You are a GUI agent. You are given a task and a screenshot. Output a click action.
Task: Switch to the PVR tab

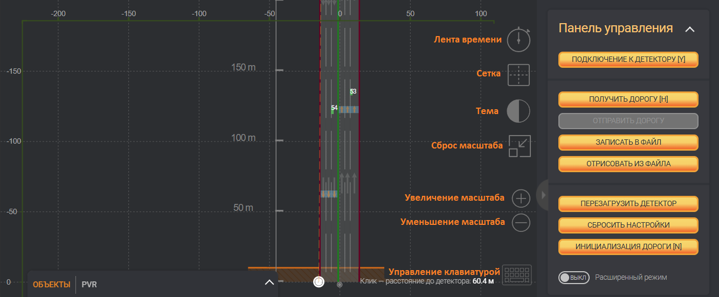click(89, 285)
